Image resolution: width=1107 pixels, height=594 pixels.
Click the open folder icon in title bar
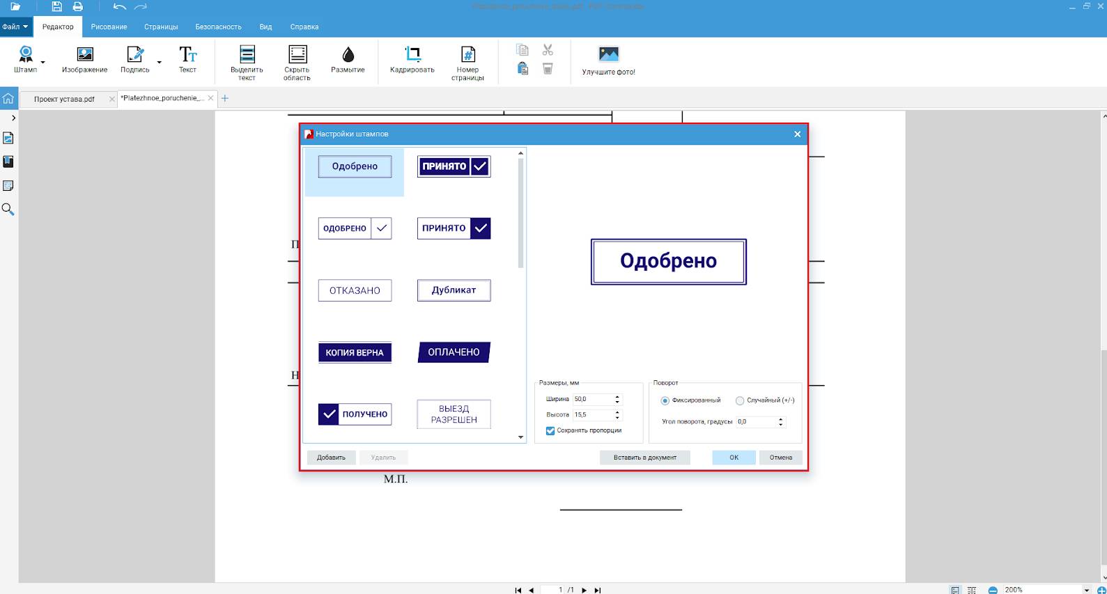click(x=15, y=7)
